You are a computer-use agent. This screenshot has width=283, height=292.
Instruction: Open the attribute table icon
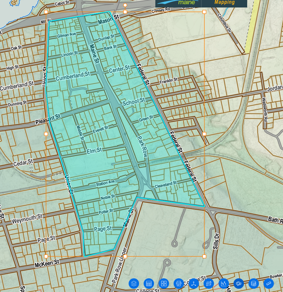[x=149, y=284]
